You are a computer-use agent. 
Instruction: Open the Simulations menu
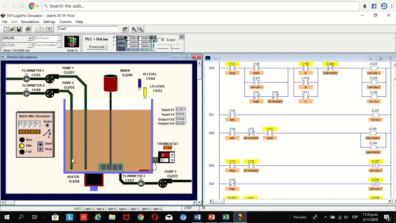(x=30, y=22)
